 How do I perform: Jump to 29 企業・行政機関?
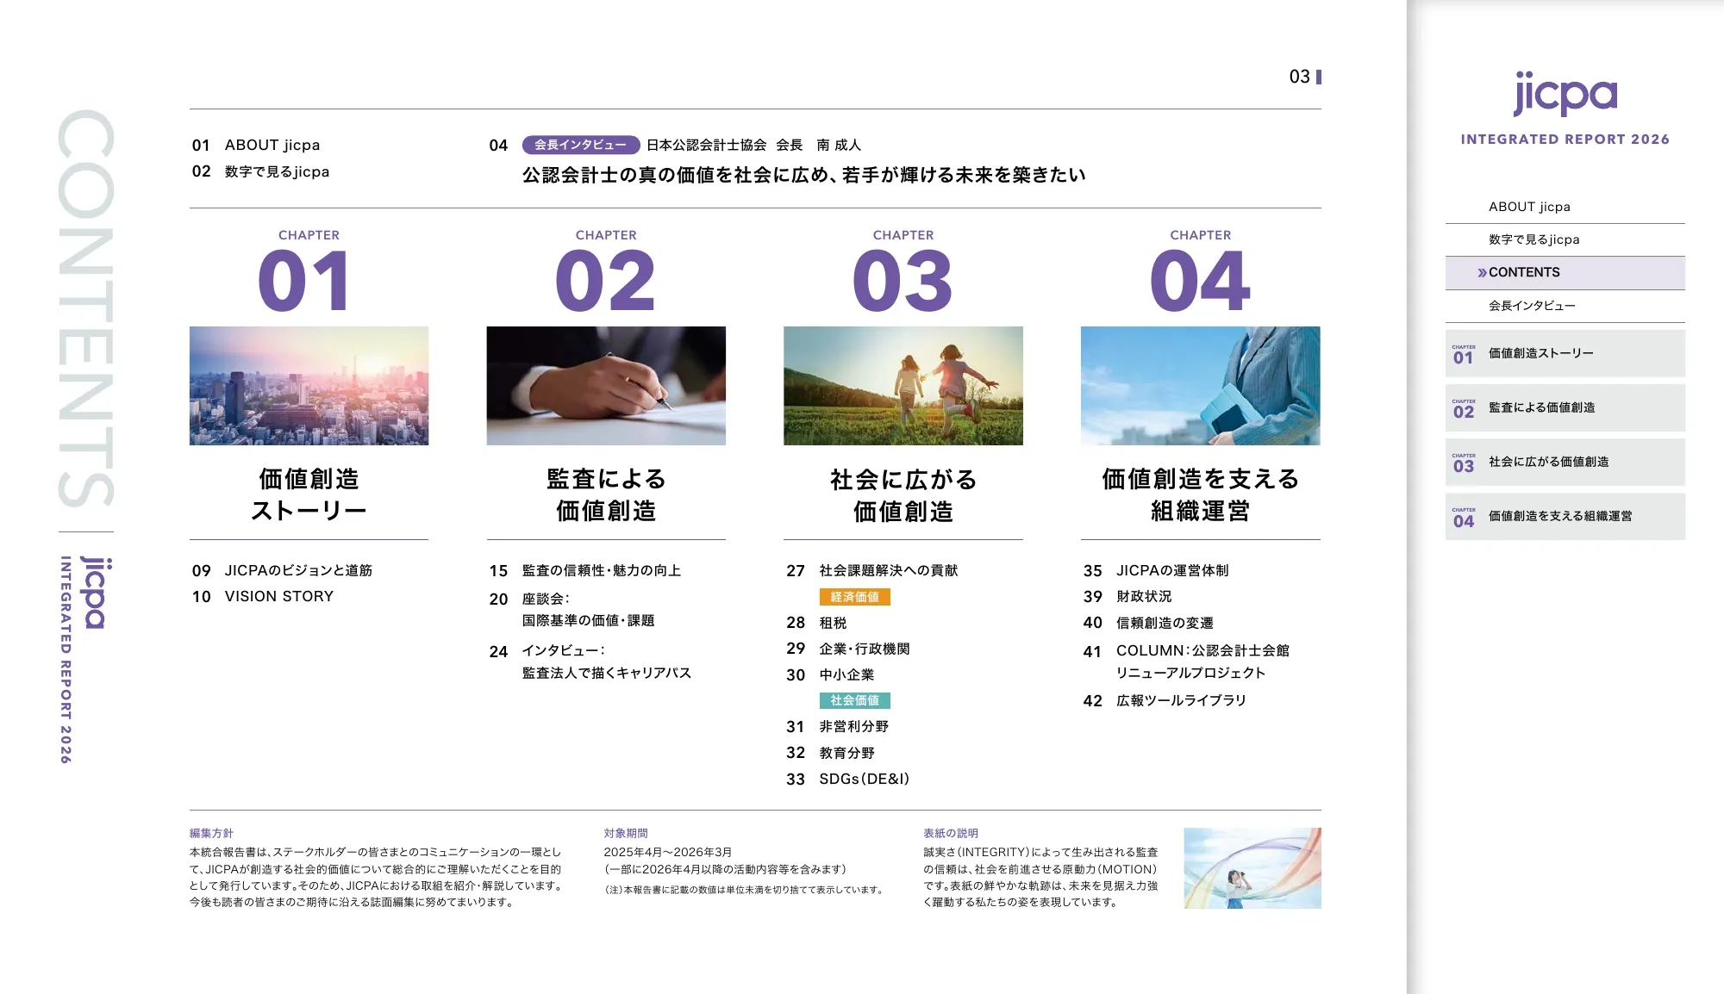(848, 649)
